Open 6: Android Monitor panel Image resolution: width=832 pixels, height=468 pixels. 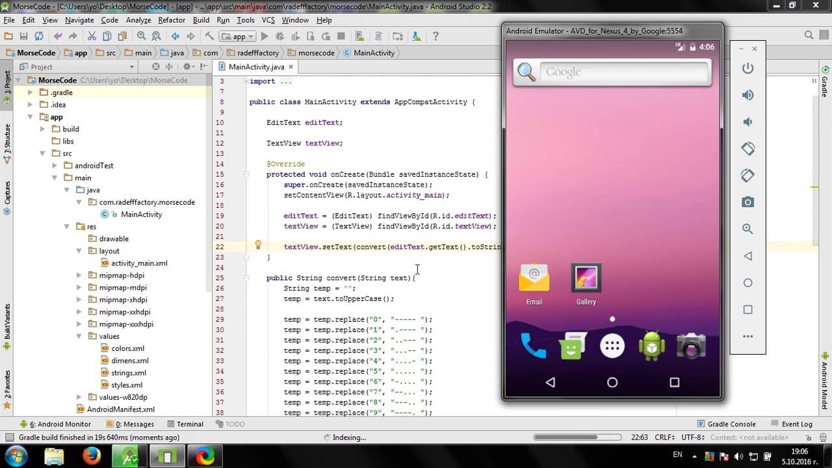(x=55, y=424)
